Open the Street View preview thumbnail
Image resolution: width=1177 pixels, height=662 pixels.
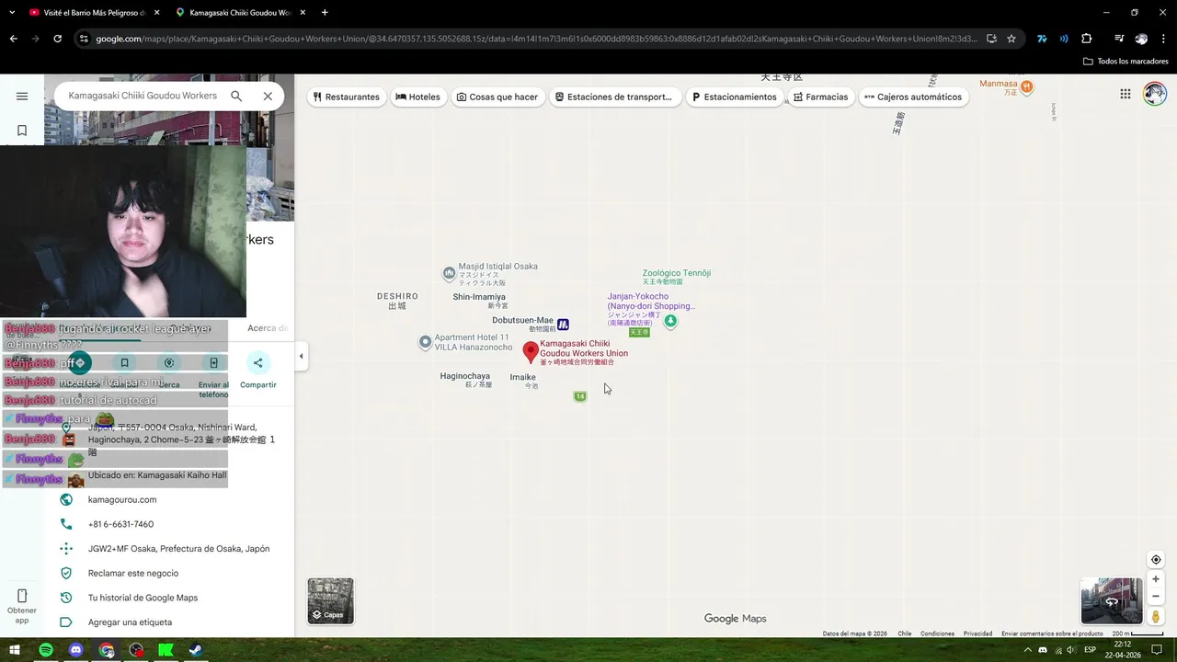pos(1112,601)
